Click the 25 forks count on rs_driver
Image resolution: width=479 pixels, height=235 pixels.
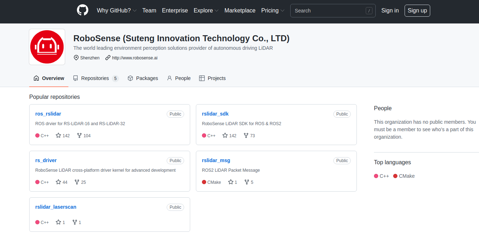pos(83,182)
